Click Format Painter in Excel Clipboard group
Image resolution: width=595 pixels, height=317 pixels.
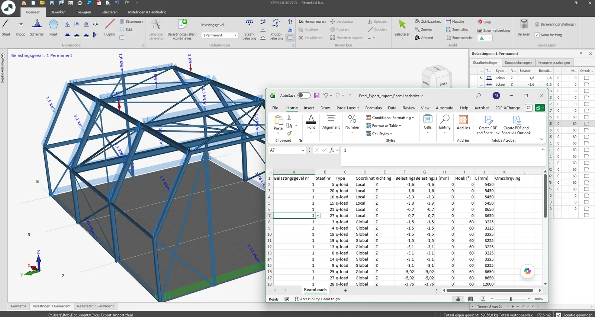pyautogui.click(x=289, y=133)
